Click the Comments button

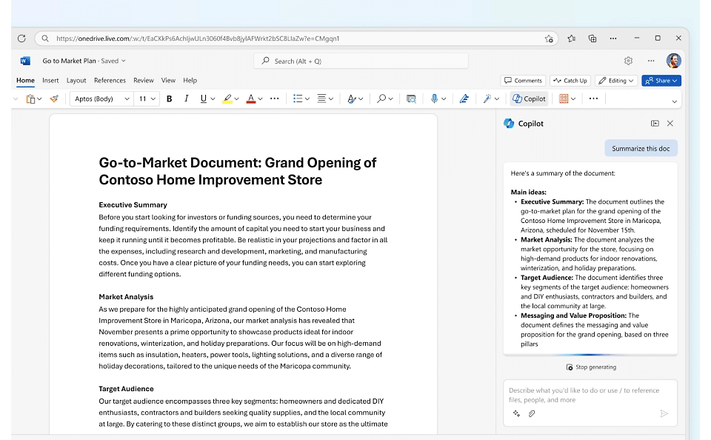point(523,81)
